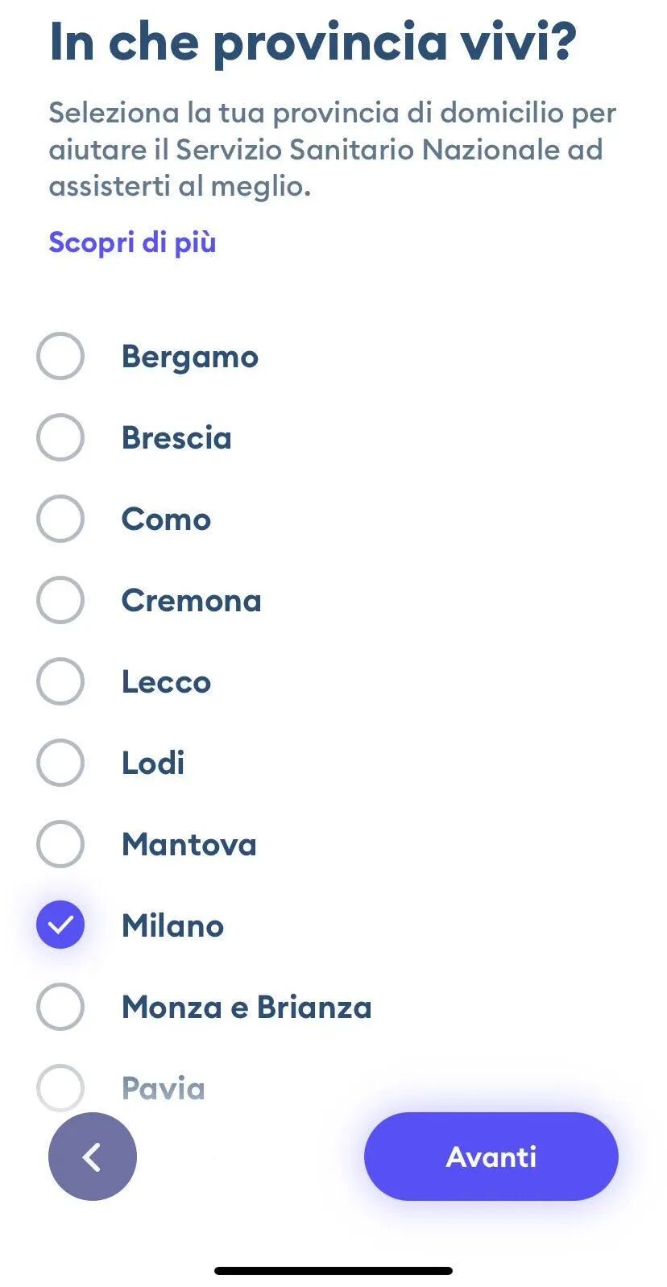
Task: Open the Scopri di più link
Action: (132, 242)
